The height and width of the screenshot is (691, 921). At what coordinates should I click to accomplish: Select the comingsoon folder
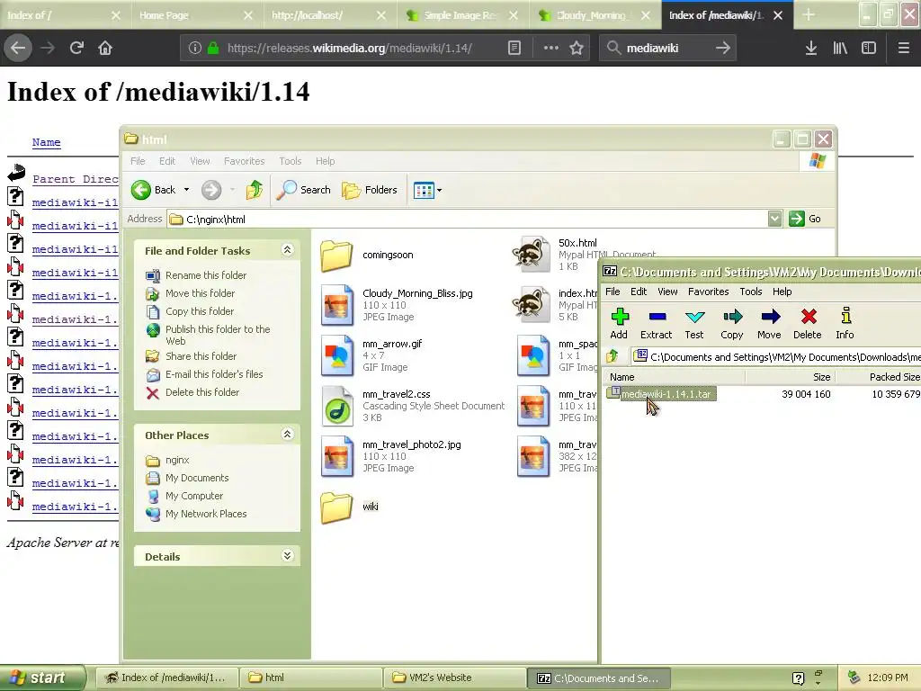[368, 255]
